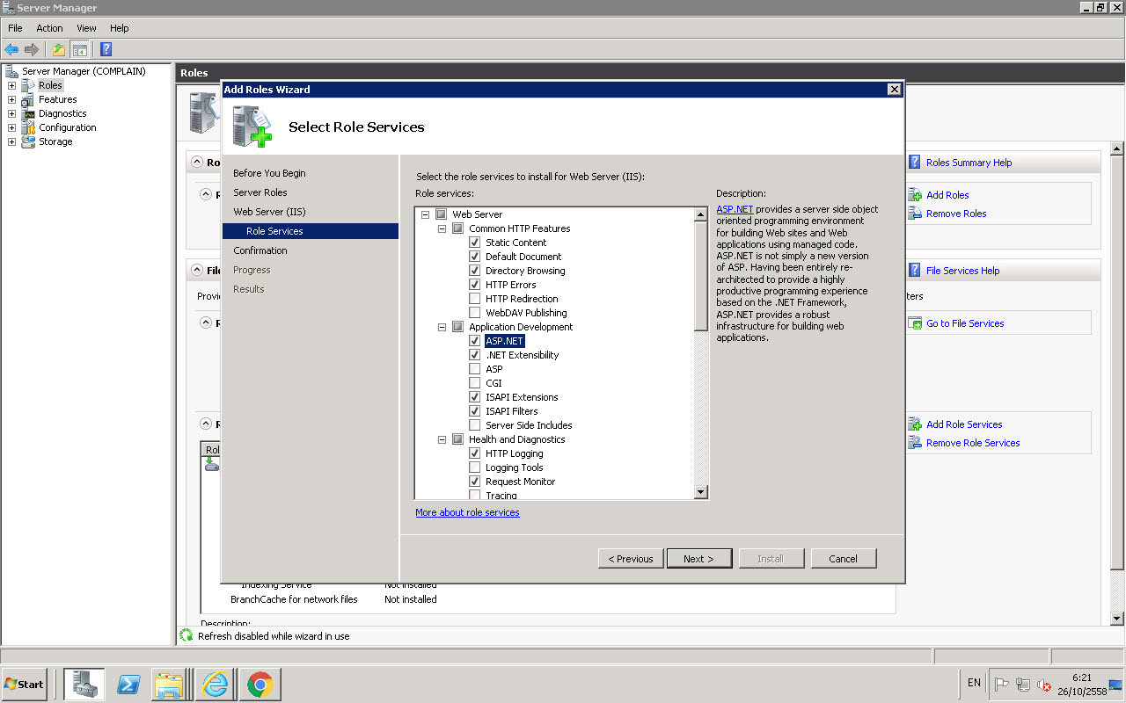Open Windows PowerShell from the taskbar
Viewport: 1126px width, 703px height.
pos(127,684)
